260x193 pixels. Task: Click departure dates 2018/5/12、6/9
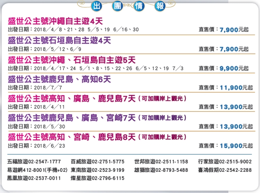pyautogui.click(x=58, y=49)
